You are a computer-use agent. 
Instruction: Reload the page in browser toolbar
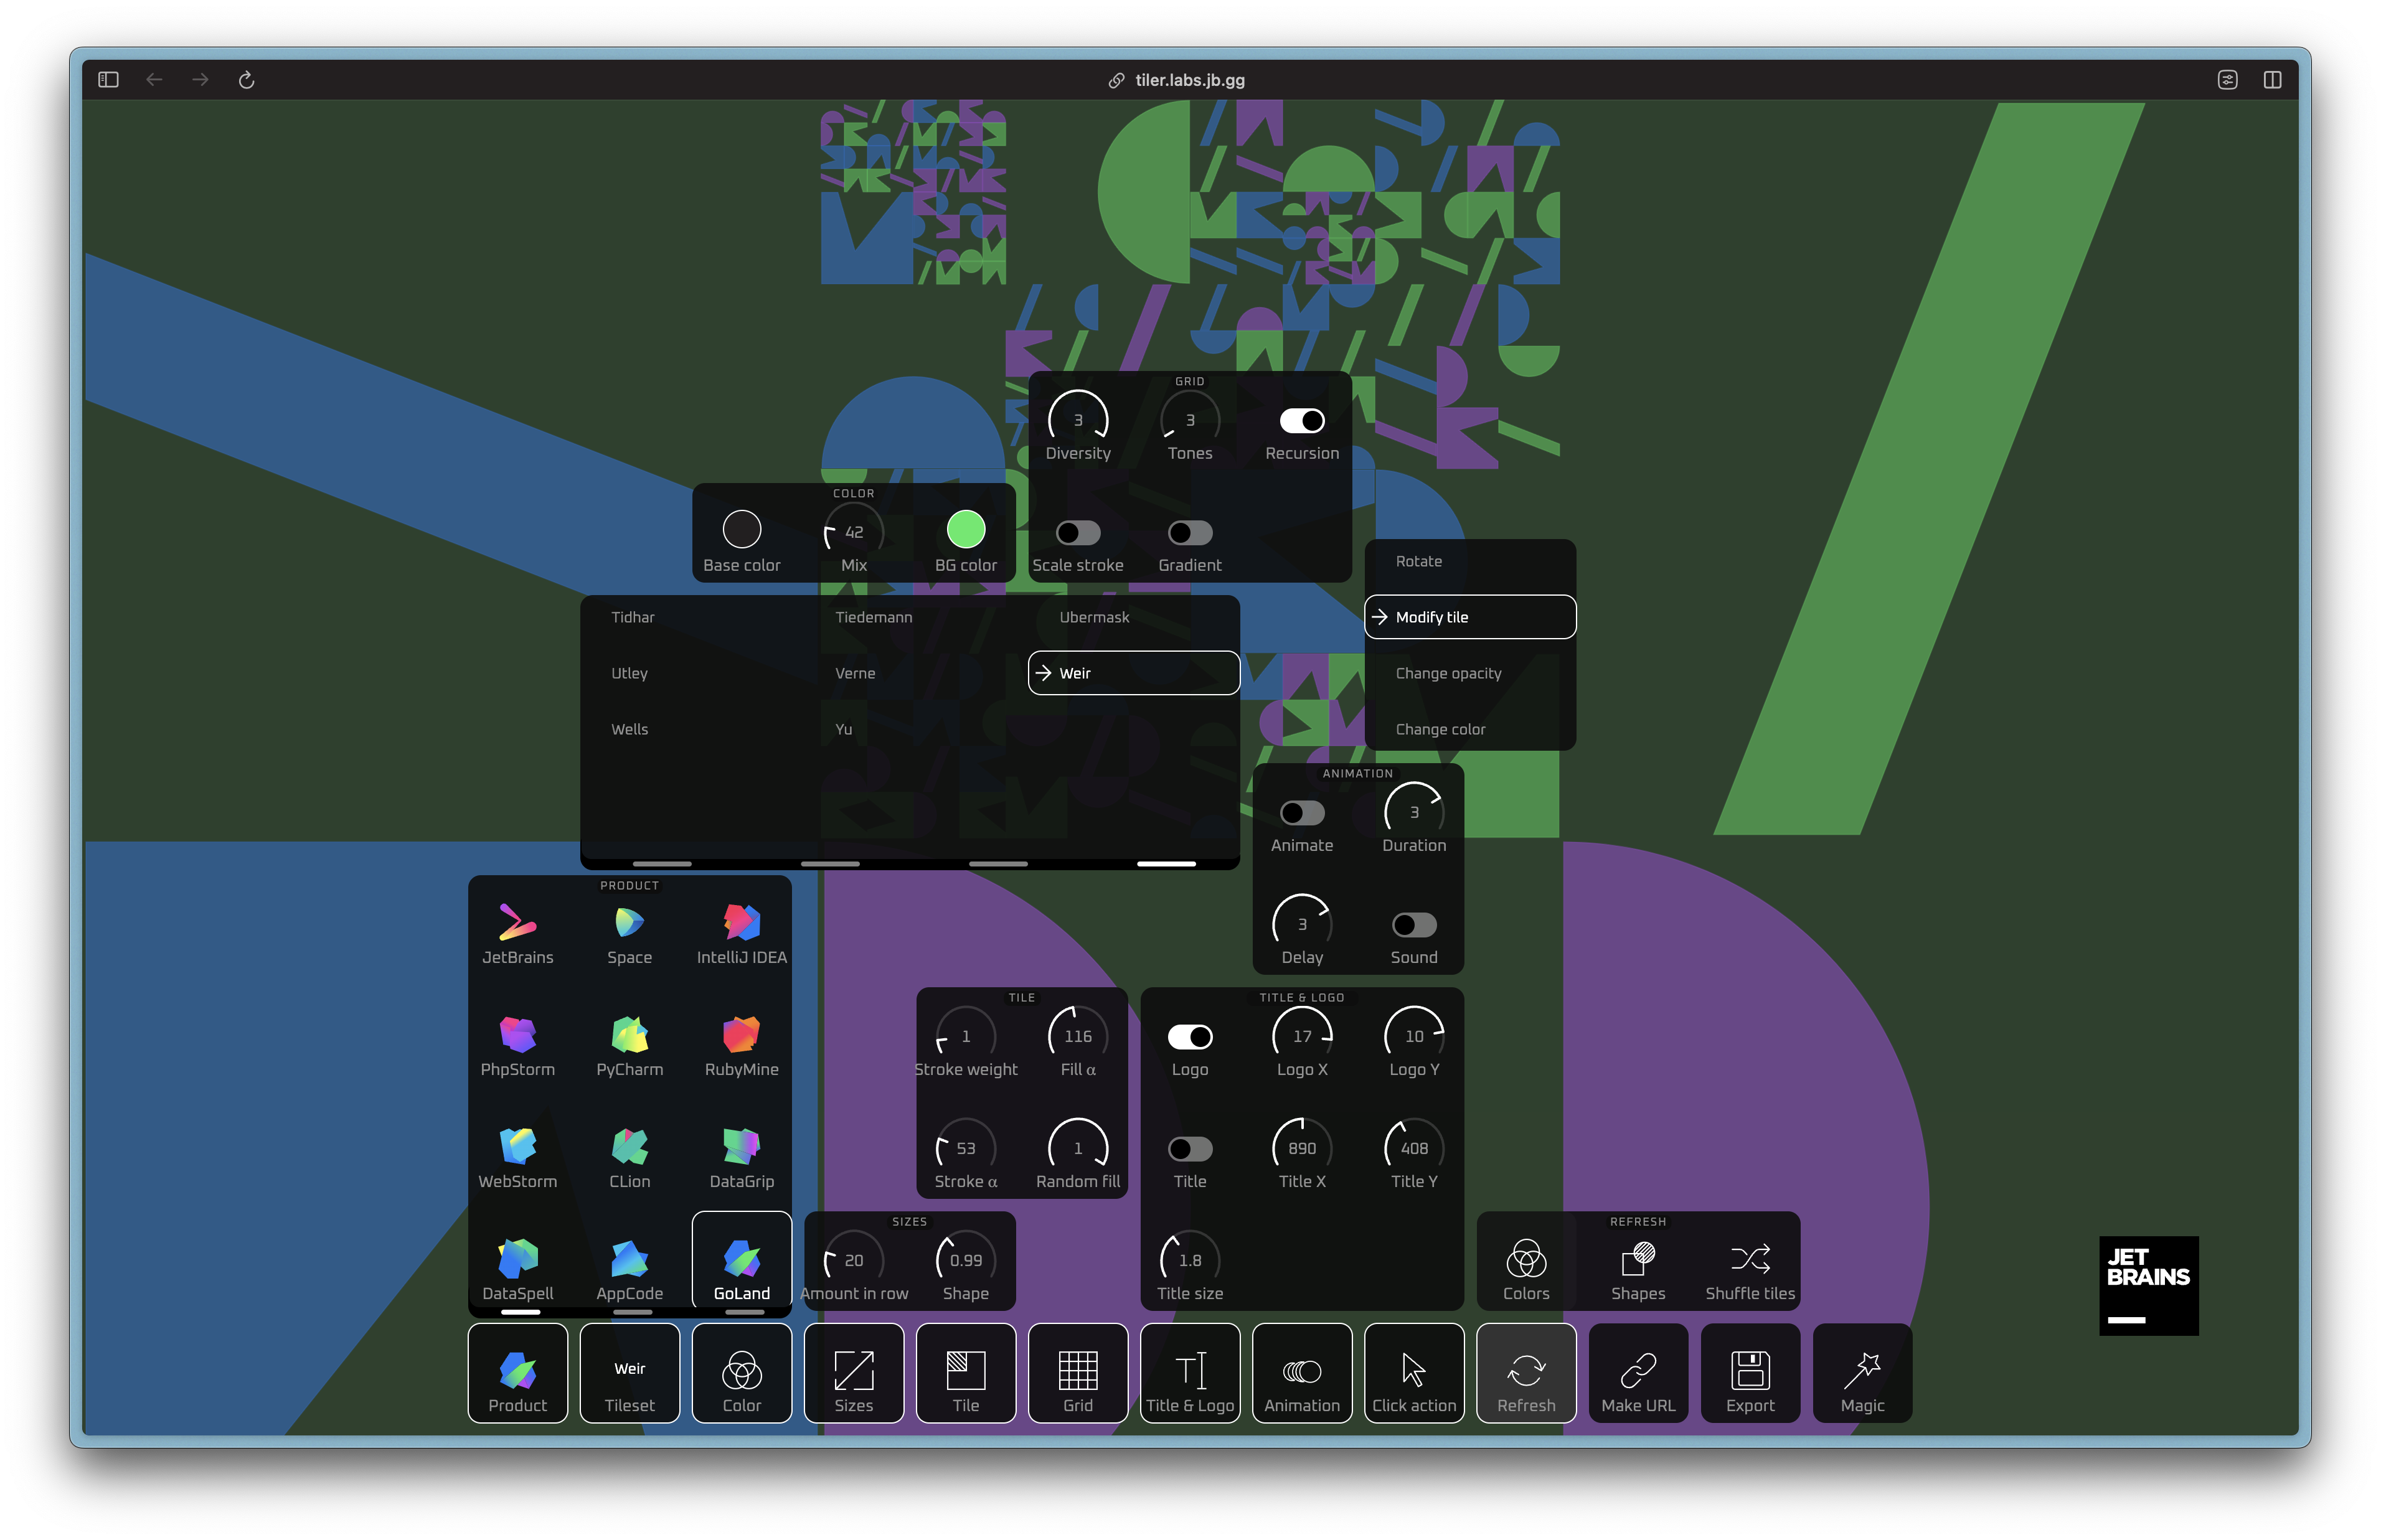pyautogui.click(x=246, y=80)
